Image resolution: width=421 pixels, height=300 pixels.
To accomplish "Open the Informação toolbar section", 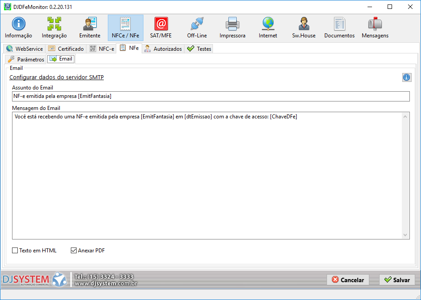I will point(18,28).
